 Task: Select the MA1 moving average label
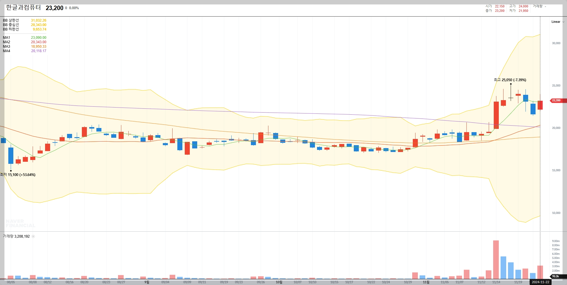[x=7, y=38]
